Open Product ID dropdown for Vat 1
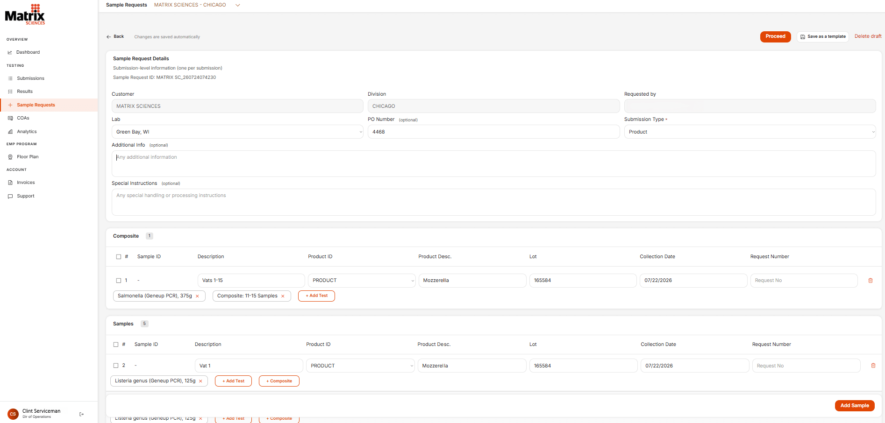The width and height of the screenshot is (885, 423). [x=360, y=366]
